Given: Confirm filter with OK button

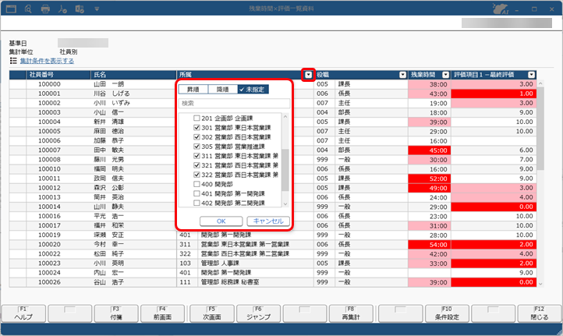Looking at the screenshot, I should [221, 221].
